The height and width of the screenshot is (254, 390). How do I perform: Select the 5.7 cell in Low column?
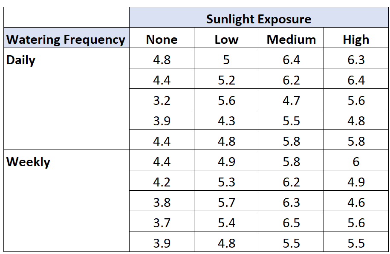click(226, 201)
